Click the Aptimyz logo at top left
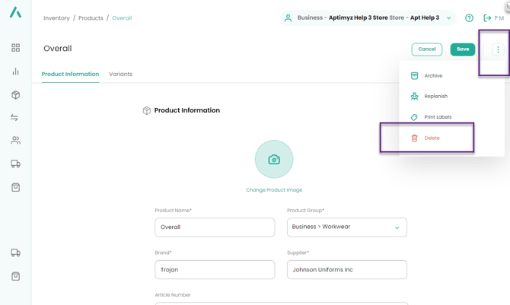The height and width of the screenshot is (305, 510). tap(15, 13)
